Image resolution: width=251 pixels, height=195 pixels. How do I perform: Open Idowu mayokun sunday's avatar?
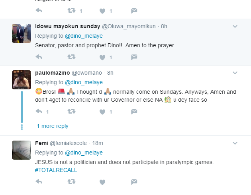coord(22,33)
